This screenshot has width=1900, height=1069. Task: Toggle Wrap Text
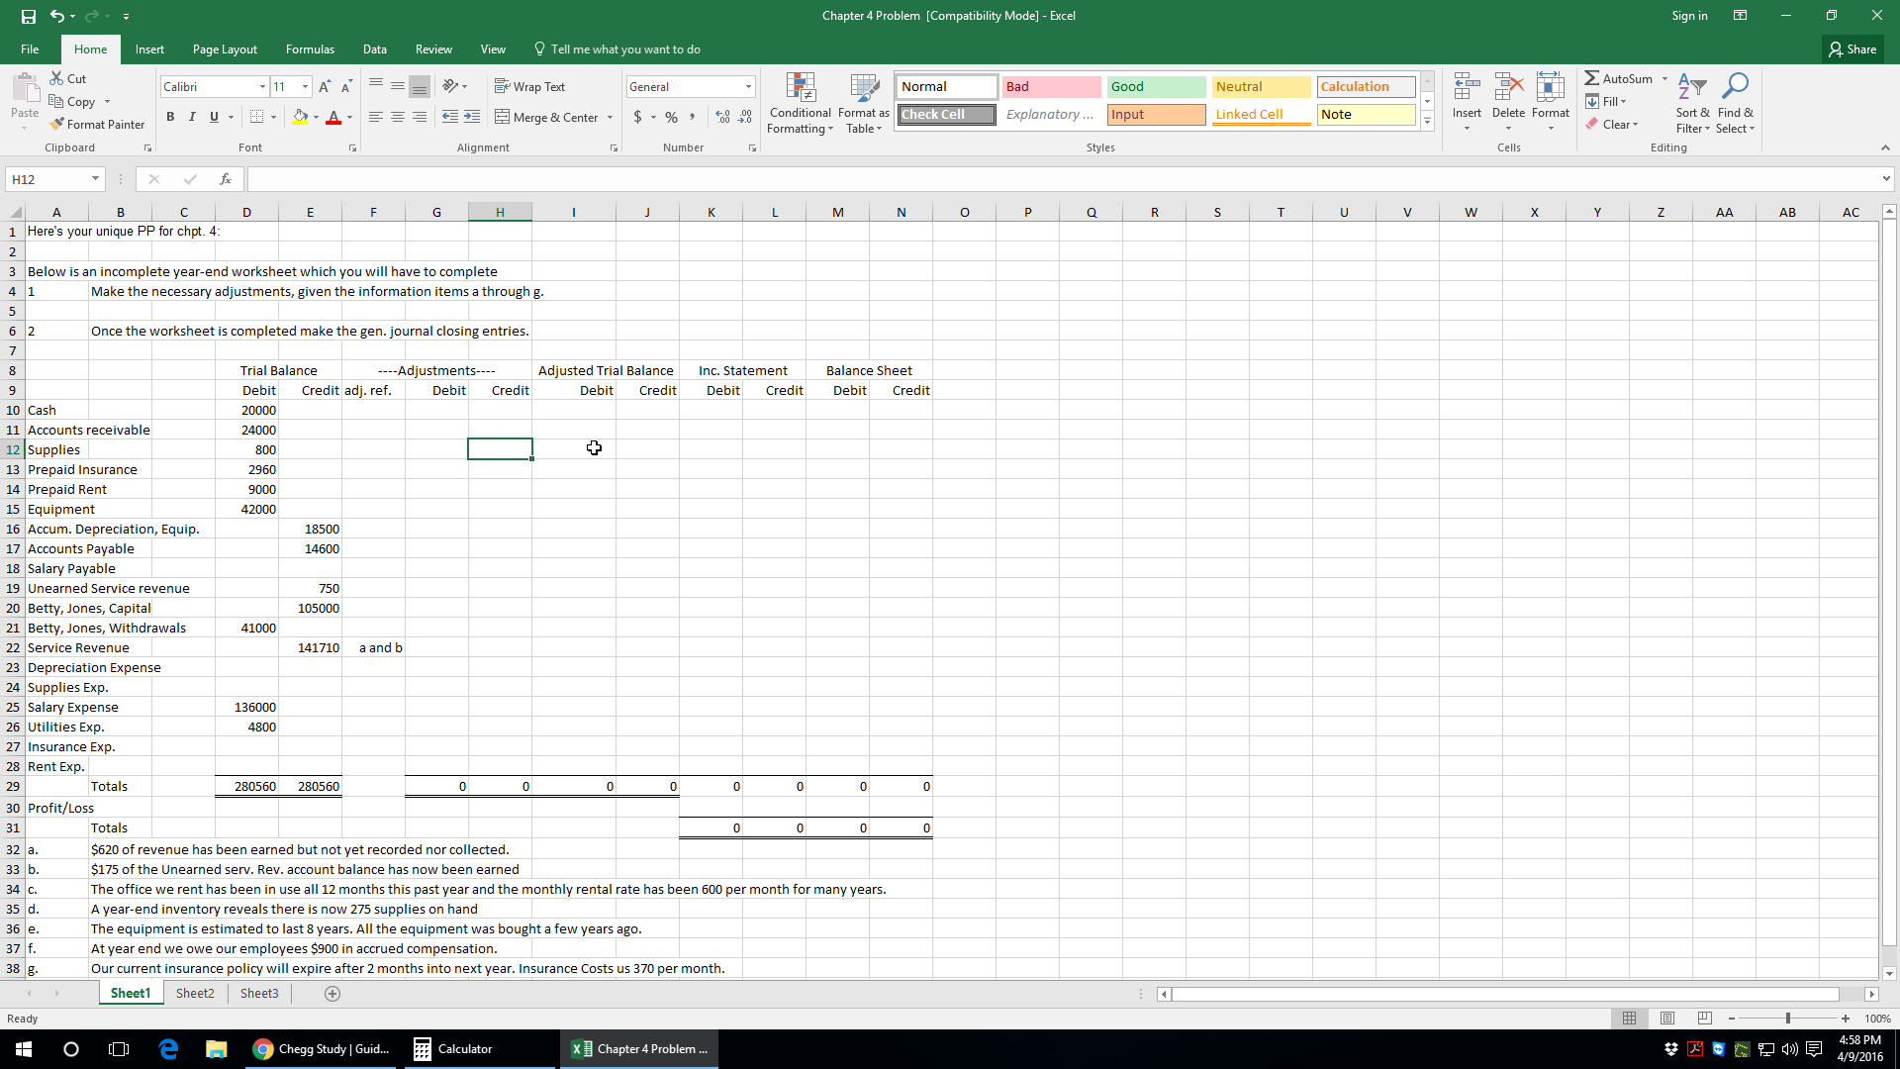pyautogui.click(x=530, y=87)
